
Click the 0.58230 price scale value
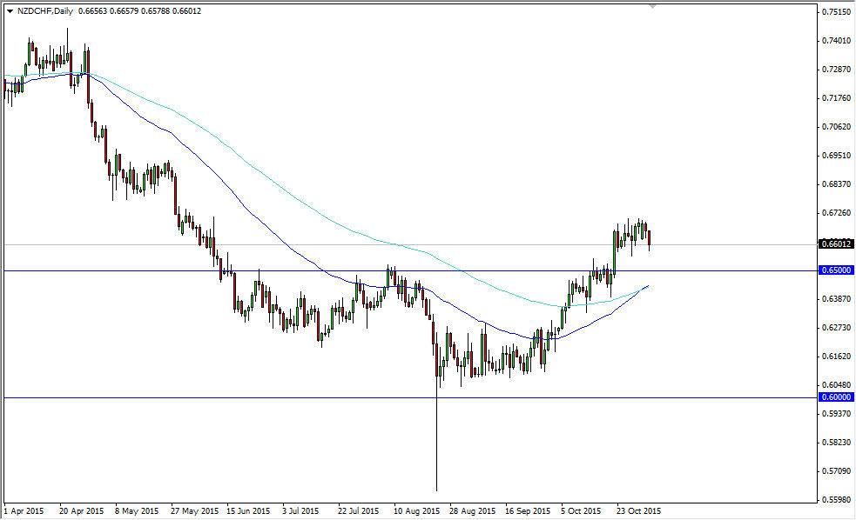click(836, 443)
